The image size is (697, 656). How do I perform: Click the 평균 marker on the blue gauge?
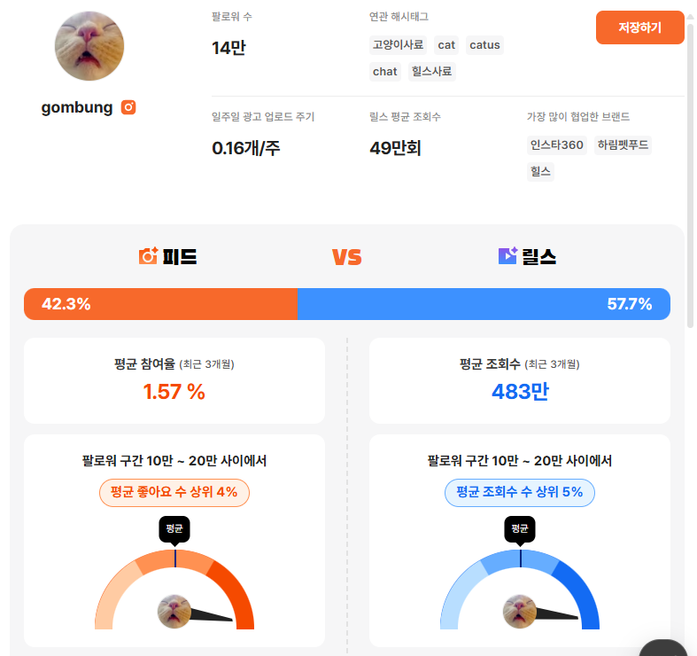pos(520,529)
